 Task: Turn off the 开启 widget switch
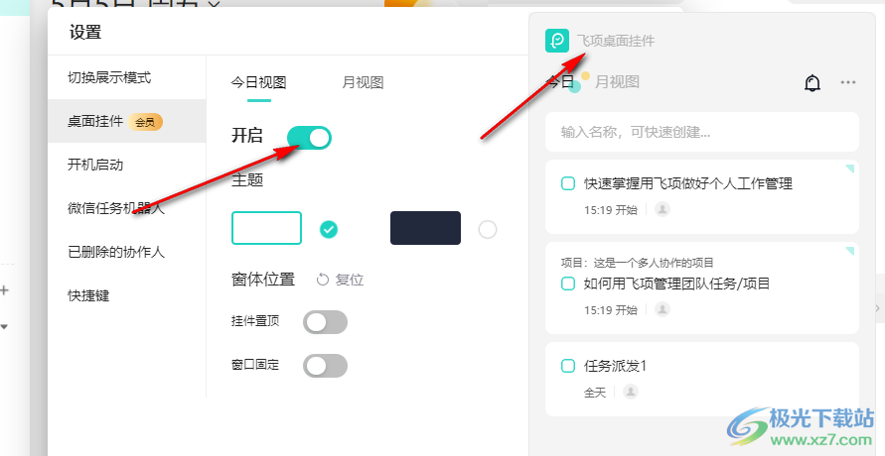[x=309, y=138]
